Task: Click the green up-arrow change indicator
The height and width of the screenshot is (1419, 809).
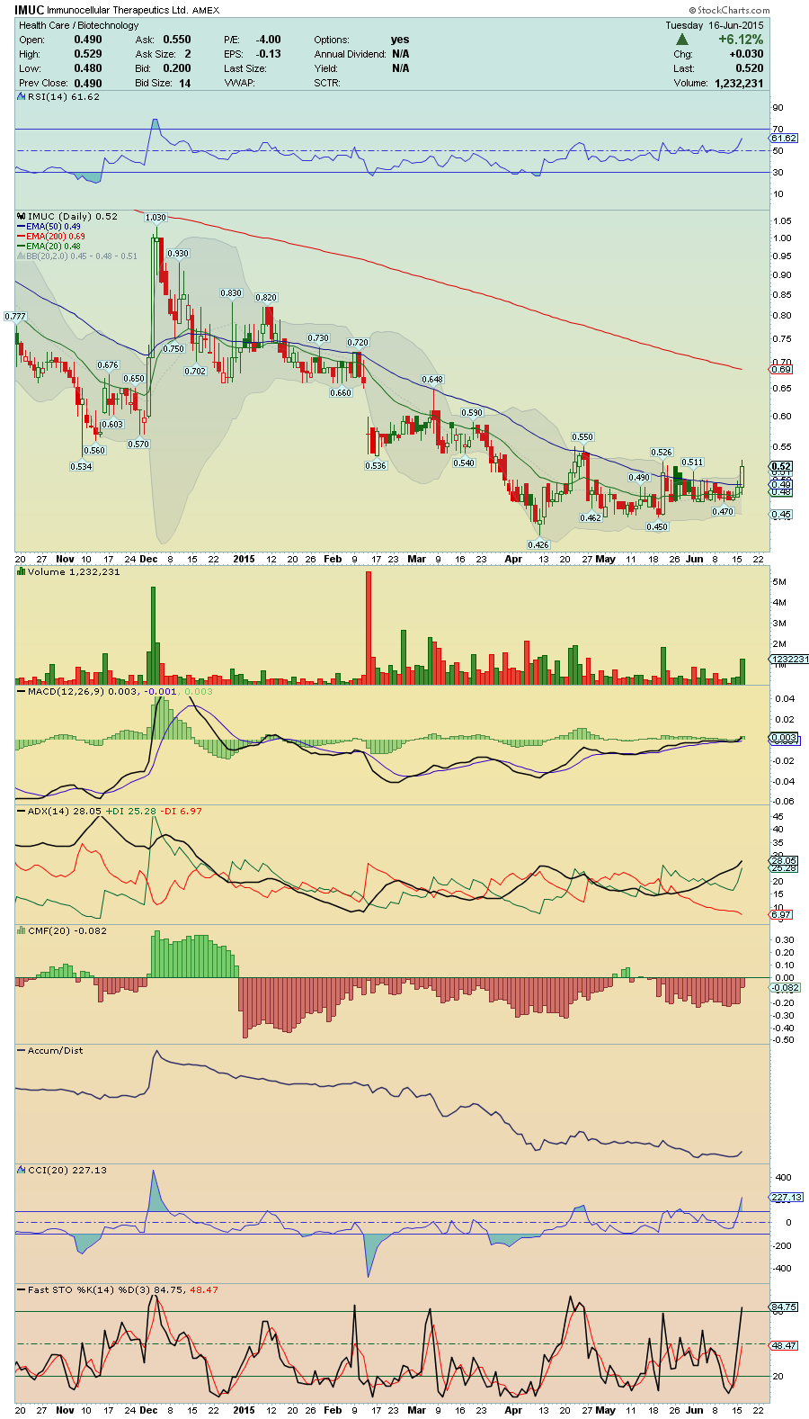Action: click(x=682, y=40)
